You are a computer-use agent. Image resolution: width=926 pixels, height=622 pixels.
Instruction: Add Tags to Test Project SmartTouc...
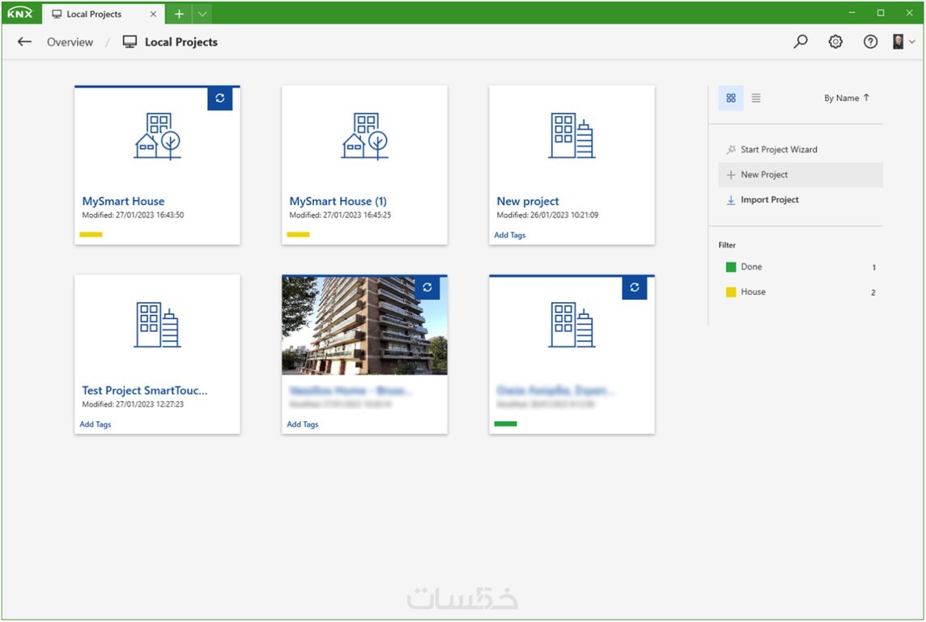click(95, 424)
